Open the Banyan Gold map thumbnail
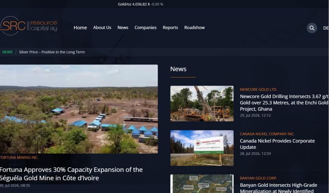329x193 pixels. click(x=202, y=184)
